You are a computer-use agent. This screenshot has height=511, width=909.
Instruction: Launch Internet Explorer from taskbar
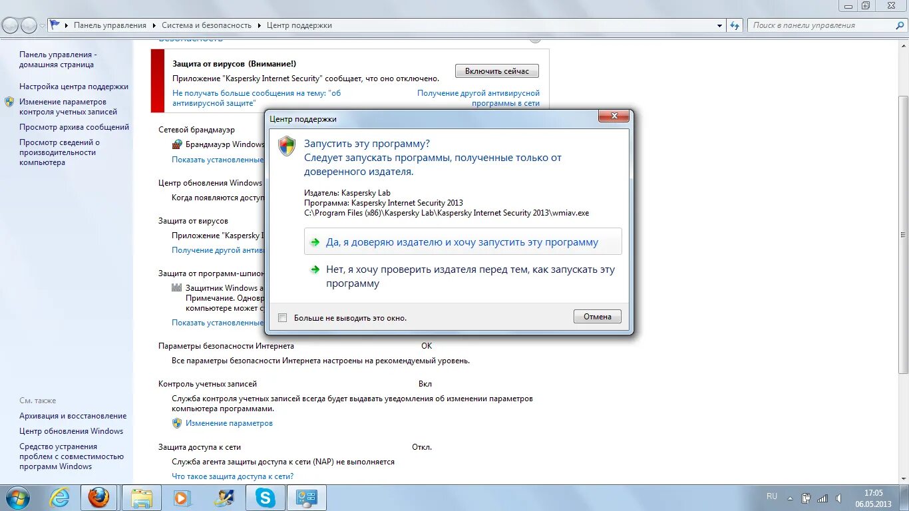click(x=59, y=498)
